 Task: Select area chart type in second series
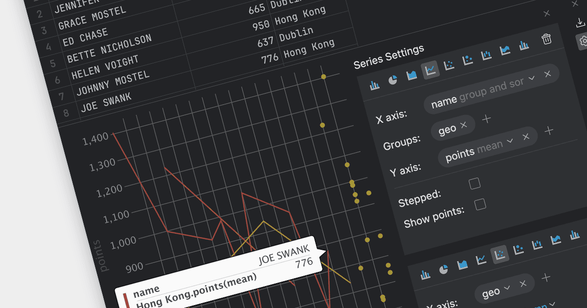463,265
